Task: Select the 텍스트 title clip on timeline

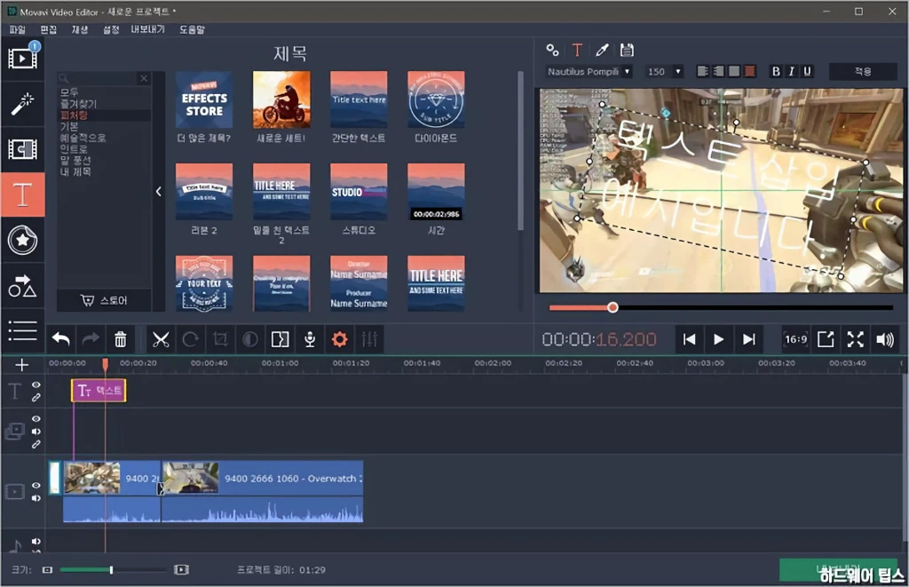Action: click(99, 391)
